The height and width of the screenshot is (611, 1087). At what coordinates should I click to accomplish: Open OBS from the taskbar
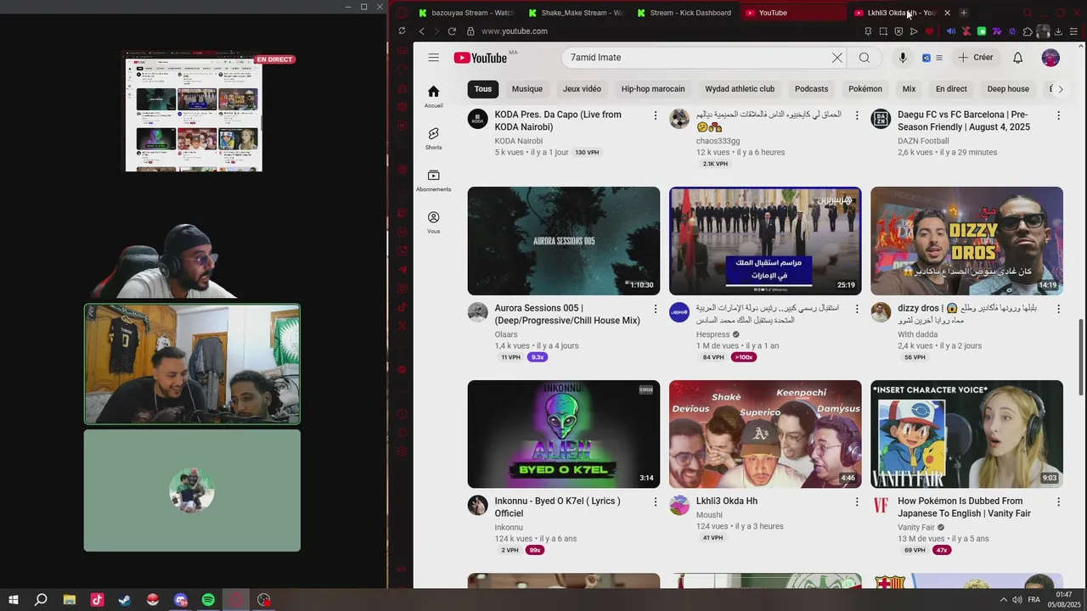[264, 600]
